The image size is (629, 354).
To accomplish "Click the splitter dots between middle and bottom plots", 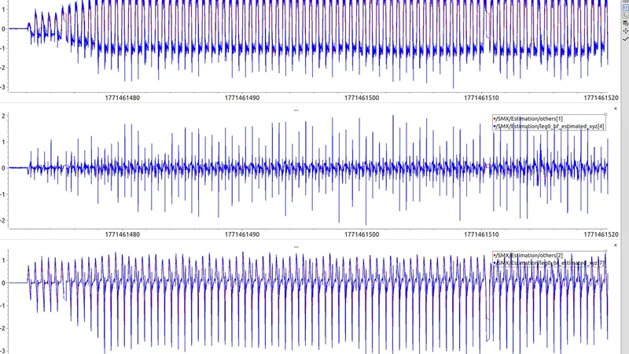I will click(x=296, y=246).
